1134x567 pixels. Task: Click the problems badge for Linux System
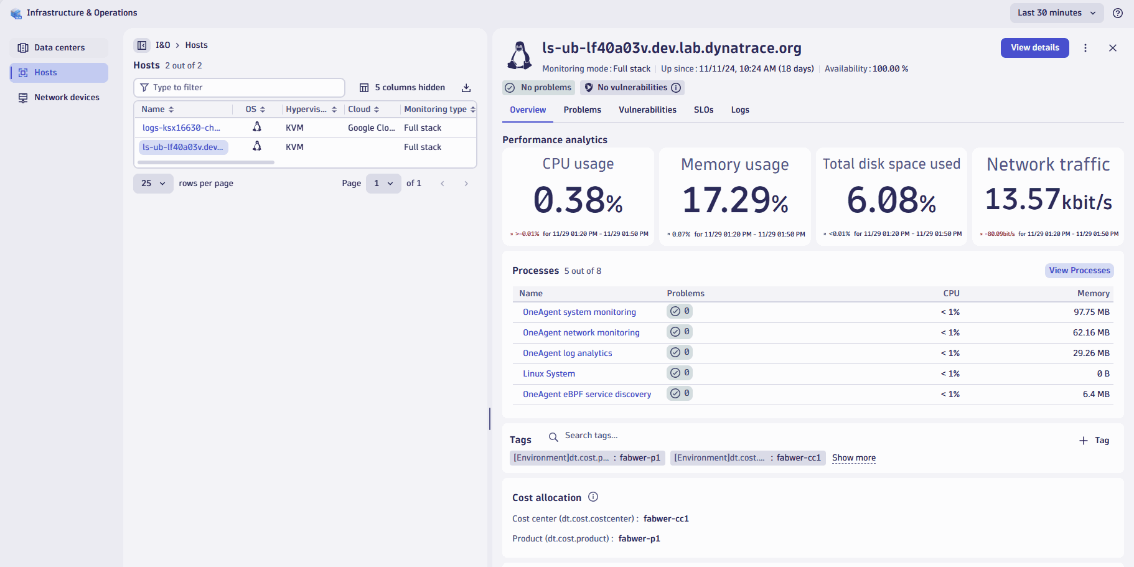680,373
